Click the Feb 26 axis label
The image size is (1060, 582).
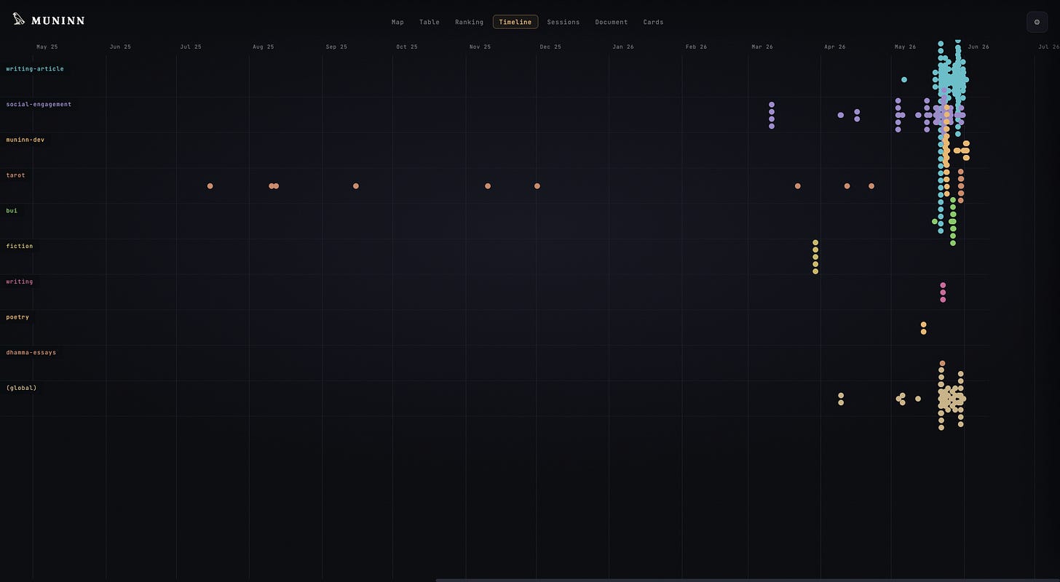[696, 47]
